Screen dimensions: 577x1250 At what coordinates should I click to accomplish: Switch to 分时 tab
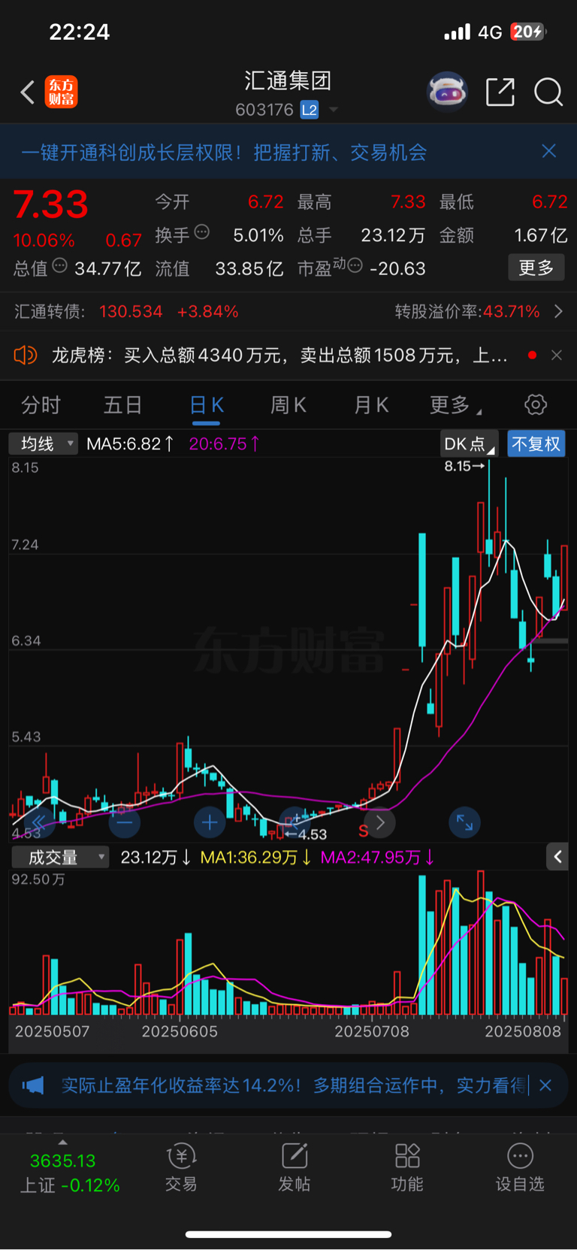pyautogui.click(x=41, y=405)
